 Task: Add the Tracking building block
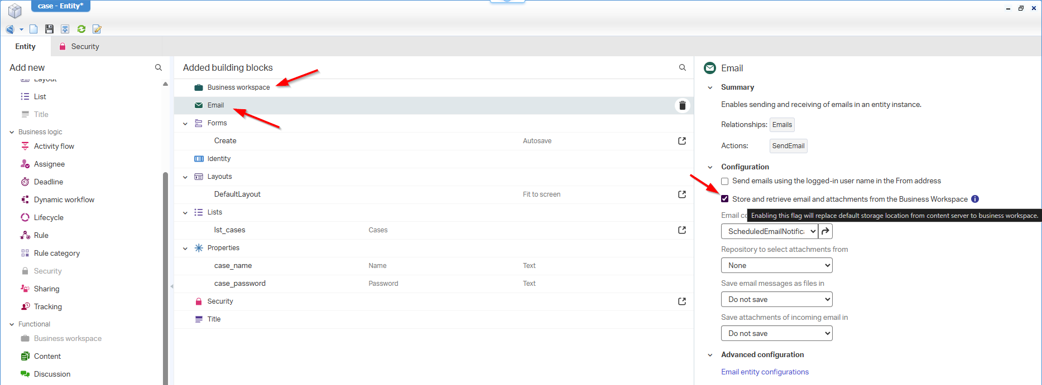click(48, 306)
